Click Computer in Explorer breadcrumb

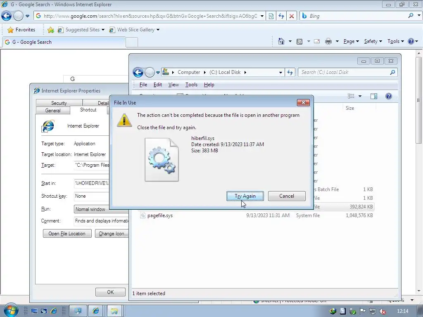coord(188,72)
